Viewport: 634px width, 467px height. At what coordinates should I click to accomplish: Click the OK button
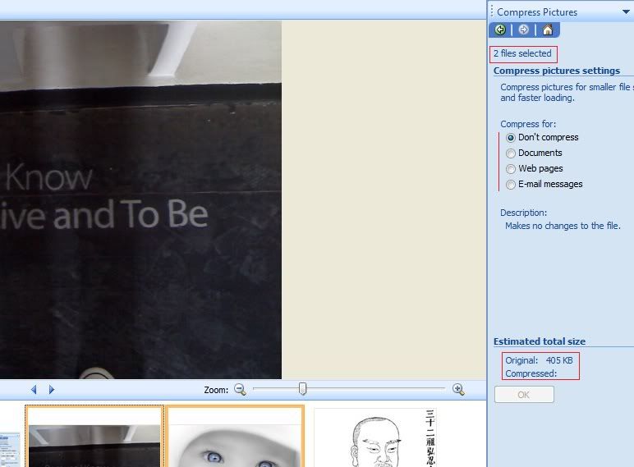click(x=524, y=395)
